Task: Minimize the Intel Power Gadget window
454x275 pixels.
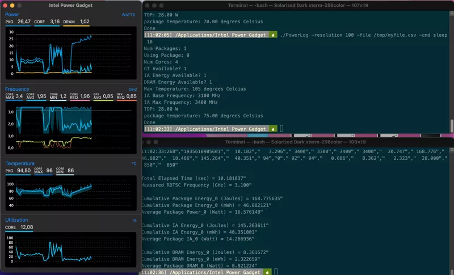Action: (x=12, y=6)
